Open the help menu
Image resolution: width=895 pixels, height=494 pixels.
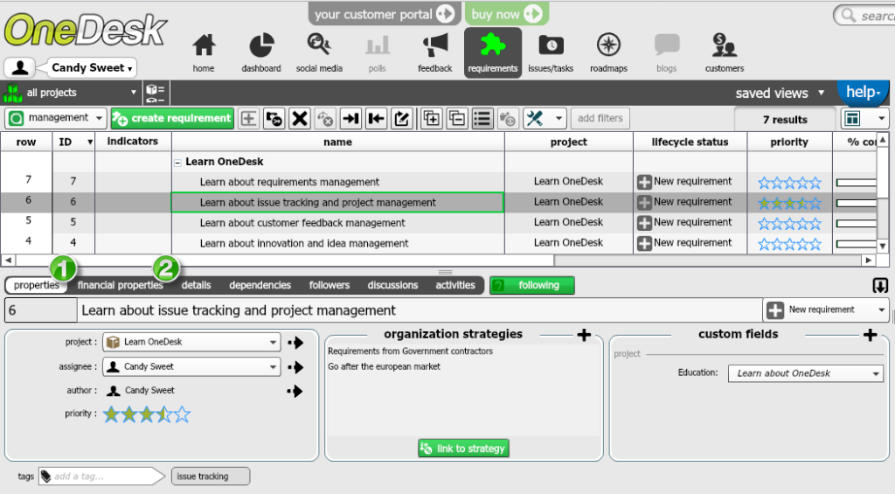click(864, 92)
